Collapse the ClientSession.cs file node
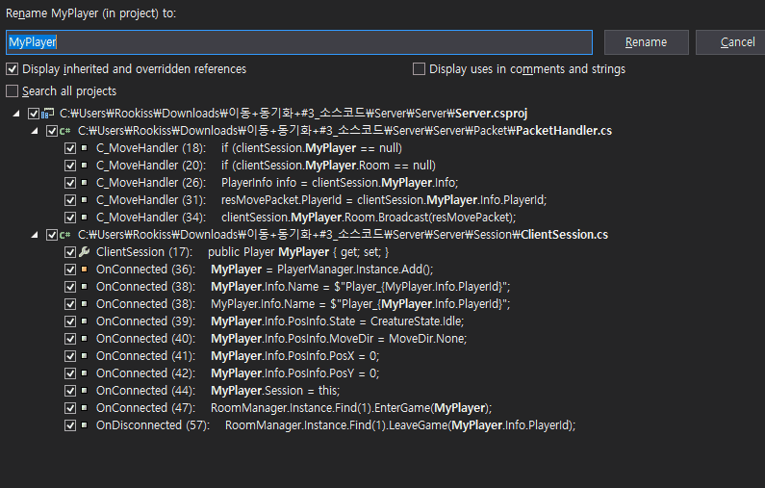The height and width of the screenshot is (488, 765). [34, 235]
